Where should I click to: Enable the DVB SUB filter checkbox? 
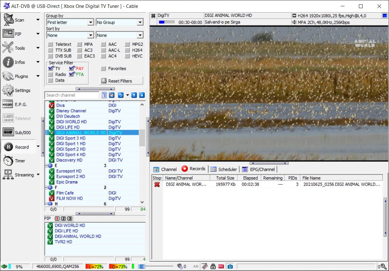[x=50, y=56]
